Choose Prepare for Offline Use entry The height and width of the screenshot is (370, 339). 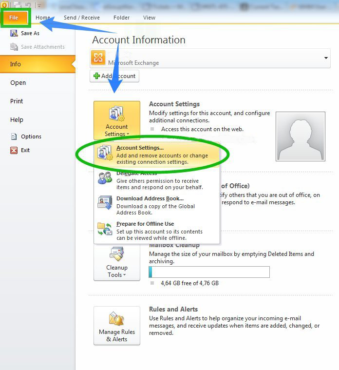[x=156, y=231]
